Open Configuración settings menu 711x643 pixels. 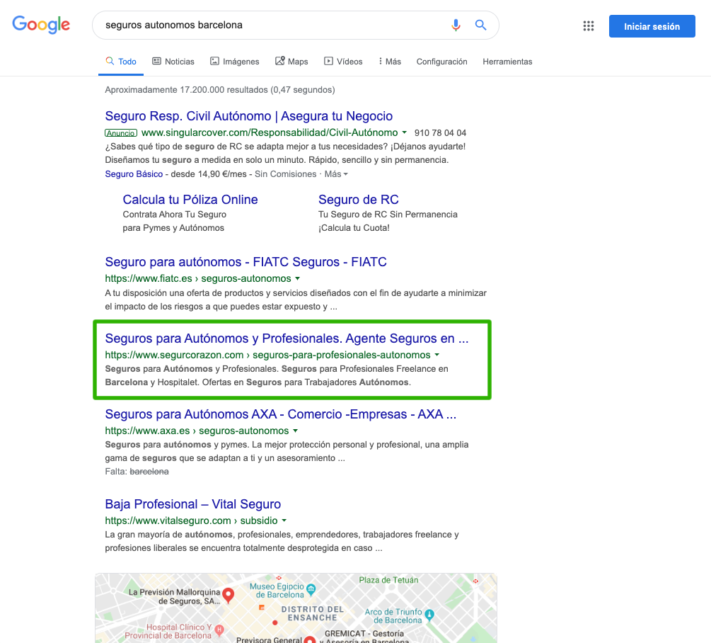pyautogui.click(x=441, y=62)
